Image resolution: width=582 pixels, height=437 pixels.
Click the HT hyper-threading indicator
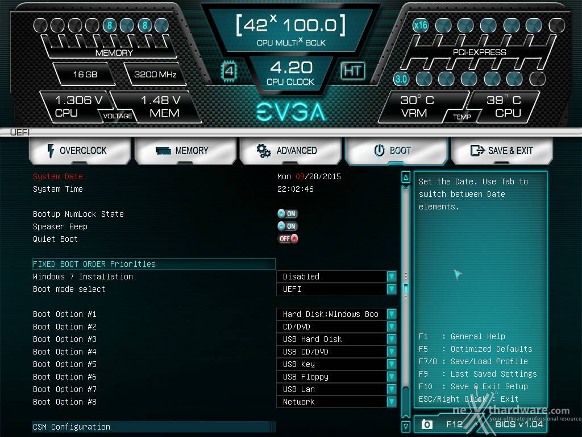[352, 71]
